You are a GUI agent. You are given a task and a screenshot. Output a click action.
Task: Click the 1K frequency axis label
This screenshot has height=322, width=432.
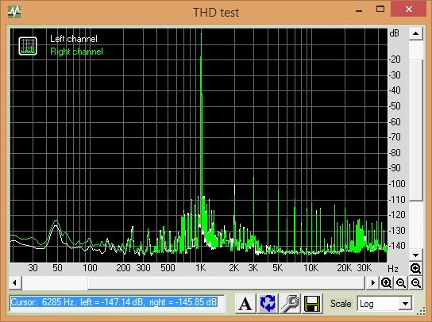pyautogui.click(x=201, y=268)
